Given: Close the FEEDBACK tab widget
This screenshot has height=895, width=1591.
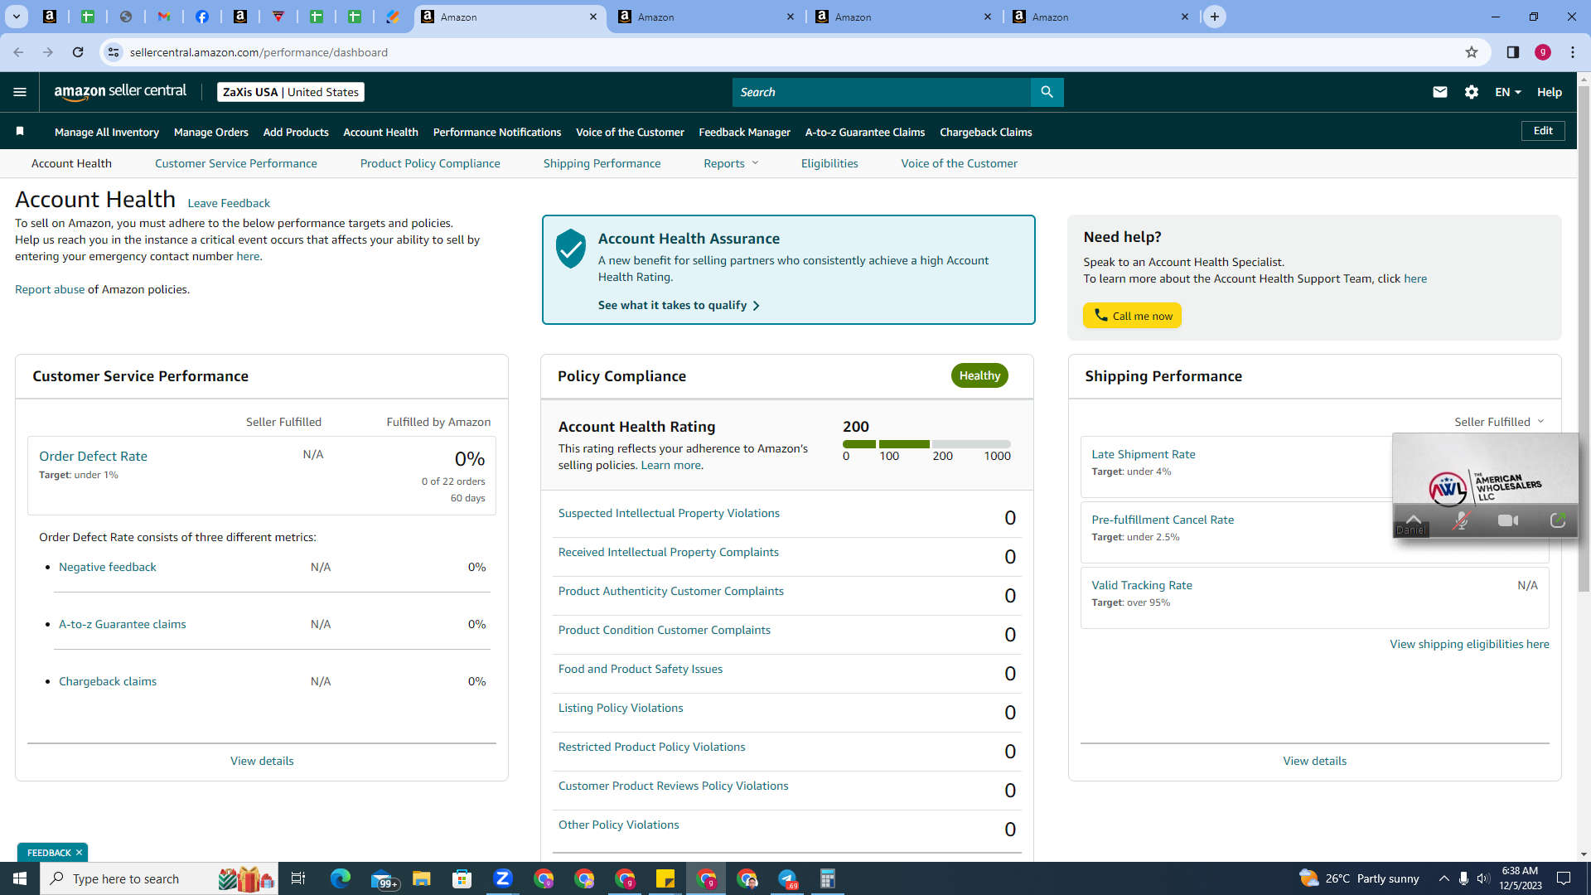Looking at the screenshot, I should pos(79,853).
